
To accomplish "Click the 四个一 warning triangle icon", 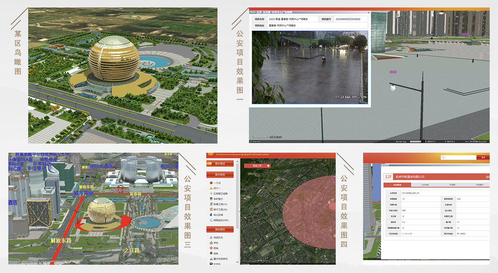I will tap(211, 188).
